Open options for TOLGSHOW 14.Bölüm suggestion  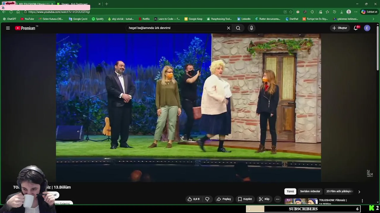click(362, 201)
